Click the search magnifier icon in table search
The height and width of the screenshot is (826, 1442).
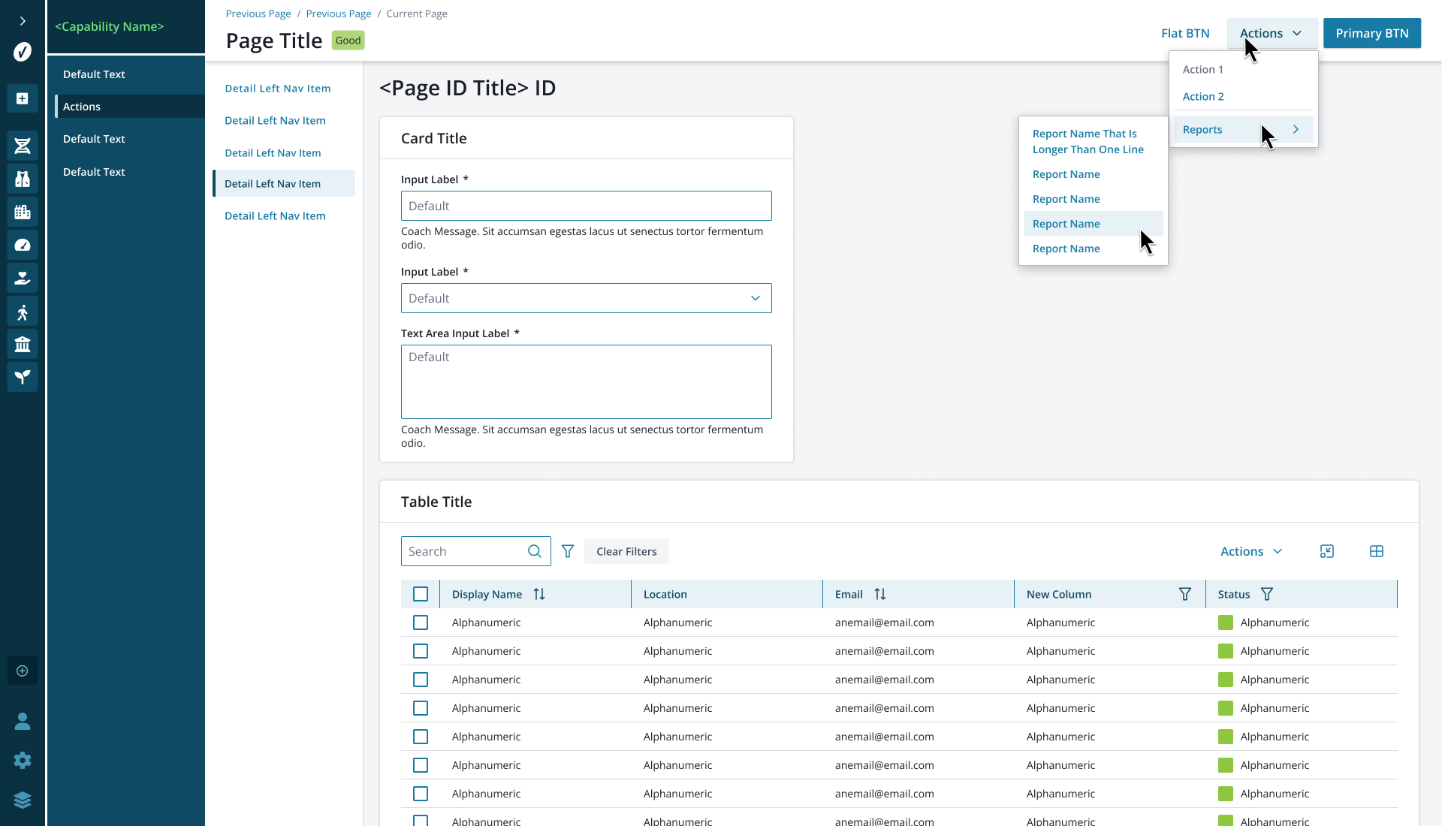pyautogui.click(x=535, y=551)
